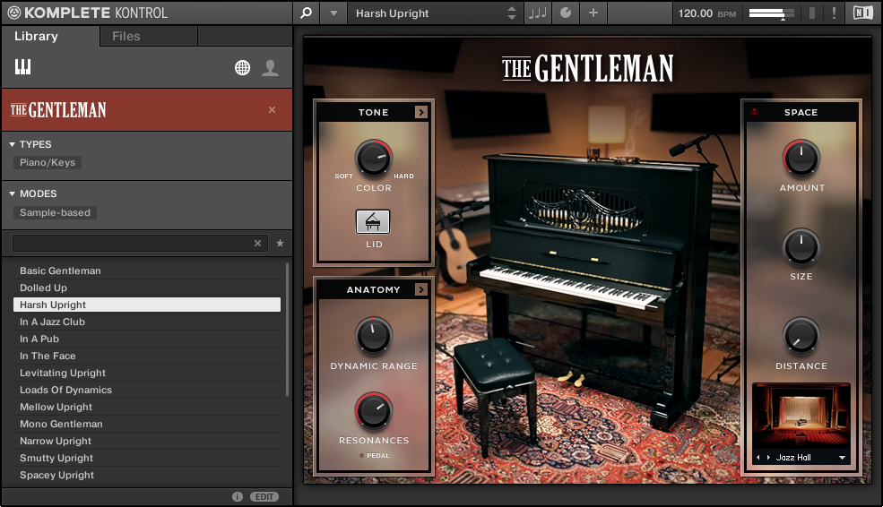Select next reverb with right arrow
883x507 pixels.
[768, 458]
